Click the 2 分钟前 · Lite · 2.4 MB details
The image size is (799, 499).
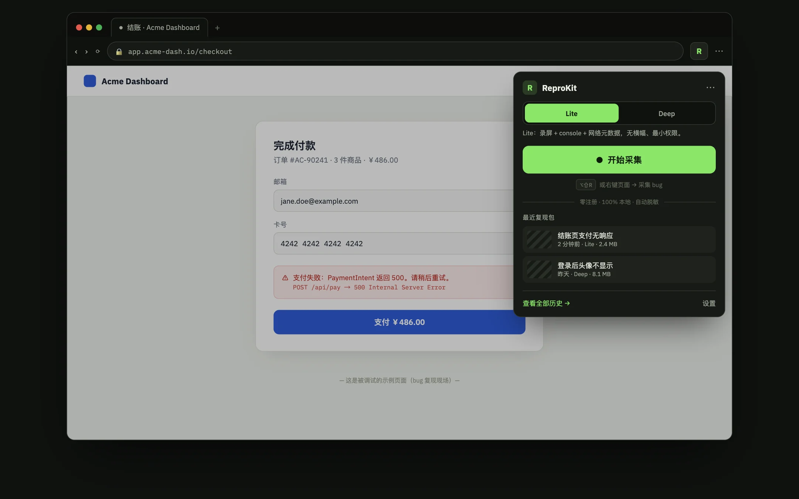coord(587,244)
